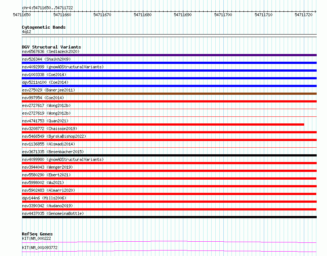The image size is (327, 256).
Task: Click ruler position 54711670
Action: pyautogui.click(x=102, y=15)
